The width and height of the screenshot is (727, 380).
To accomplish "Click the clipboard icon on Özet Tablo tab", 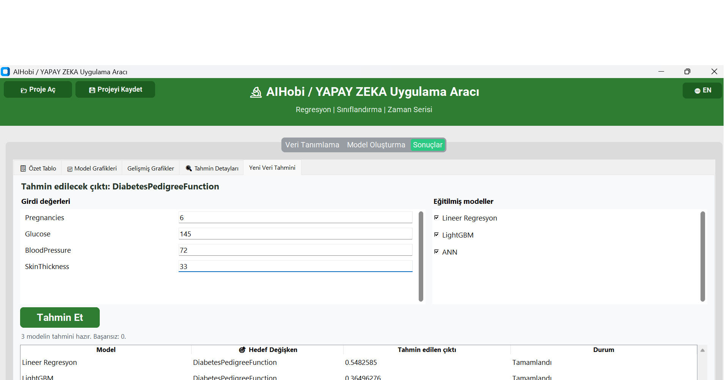I will point(23,168).
